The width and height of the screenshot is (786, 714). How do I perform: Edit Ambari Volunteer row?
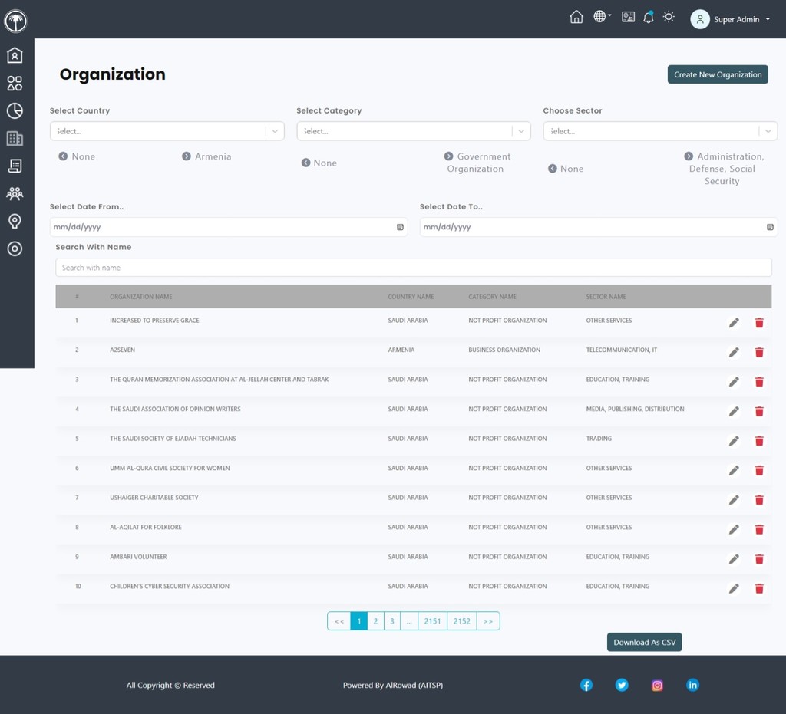coord(734,559)
